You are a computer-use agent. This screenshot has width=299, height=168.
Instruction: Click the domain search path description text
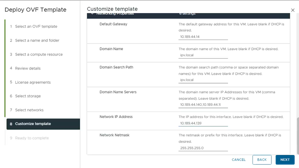[229, 70]
